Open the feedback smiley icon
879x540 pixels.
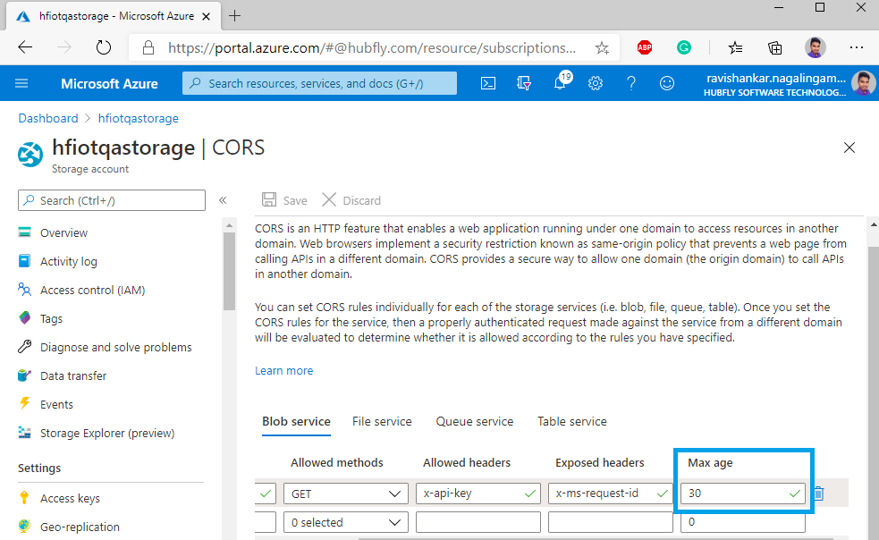(667, 83)
